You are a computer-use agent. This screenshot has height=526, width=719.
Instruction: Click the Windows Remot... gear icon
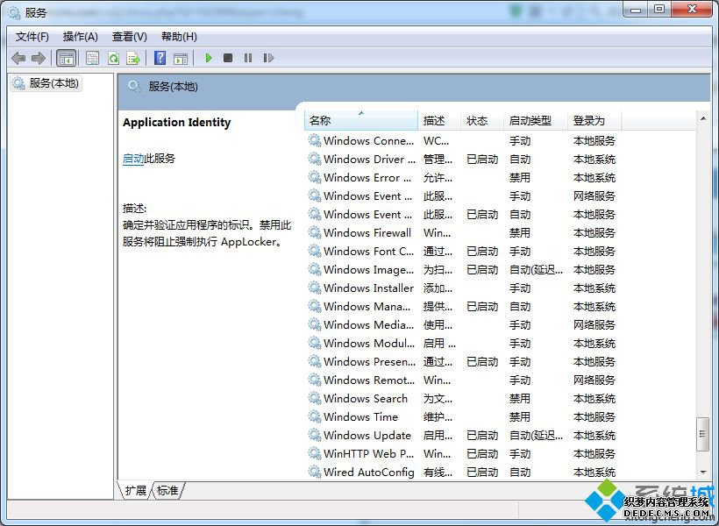click(315, 380)
